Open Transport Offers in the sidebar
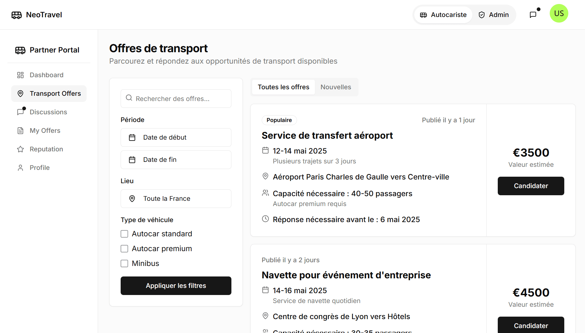585x333 pixels. 49,94
